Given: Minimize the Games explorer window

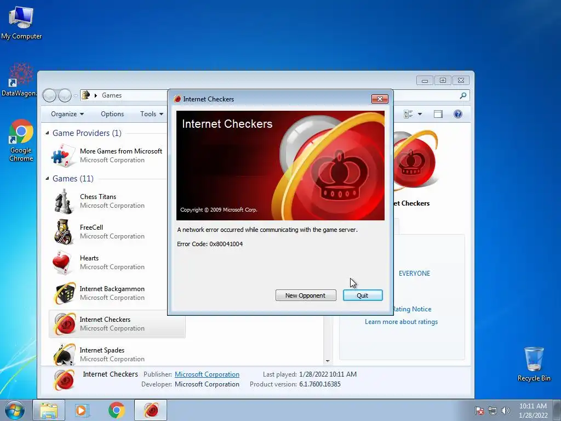Looking at the screenshot, I should click(x=425, y=80).
